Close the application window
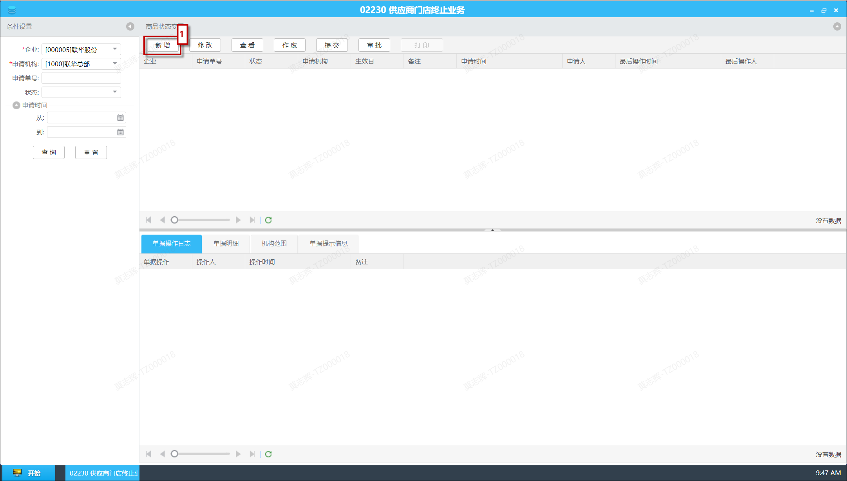Viewport: 847px width, 481px height. tap(836, 11)
